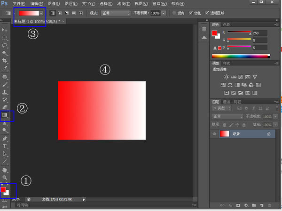Delete layer with the trash icon

(x=269, y=205)
